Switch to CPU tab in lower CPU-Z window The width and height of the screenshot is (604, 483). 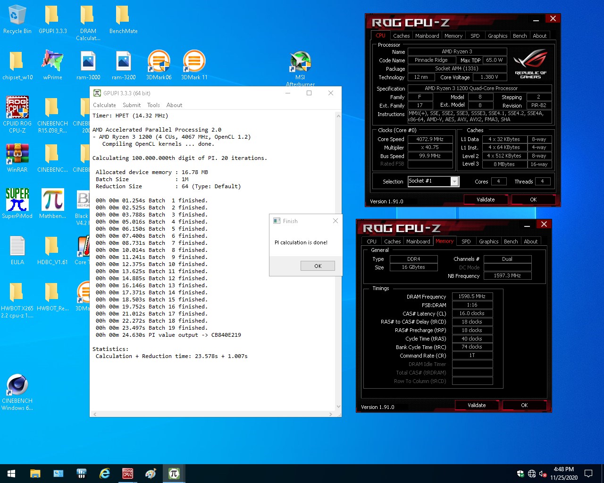(372, 241)
